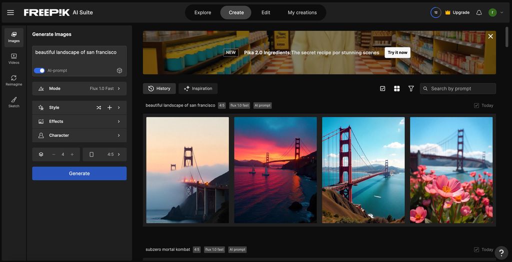Image resolution: width=512 pixels, height=262 pixels.
Task: Open the hamburger menu
Action: coord(10,12)
